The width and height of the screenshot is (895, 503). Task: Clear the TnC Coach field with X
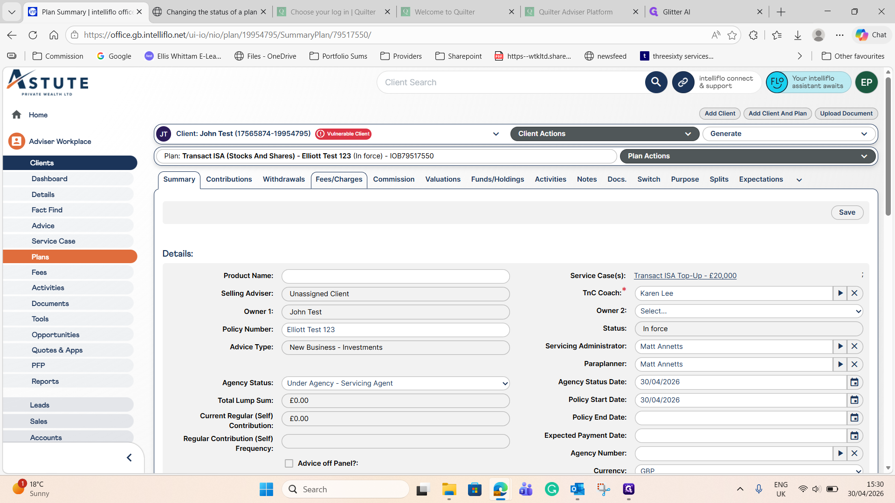point(854,293)
